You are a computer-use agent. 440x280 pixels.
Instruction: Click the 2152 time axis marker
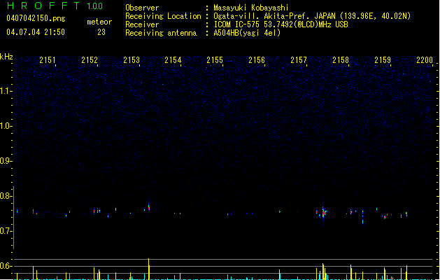[x=90, y=60]
